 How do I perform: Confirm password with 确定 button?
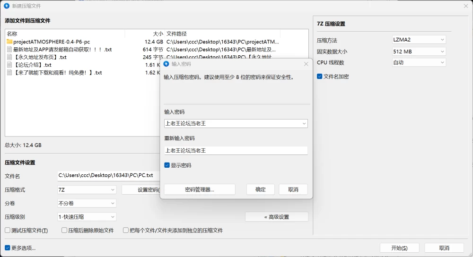tap(260, 189)
